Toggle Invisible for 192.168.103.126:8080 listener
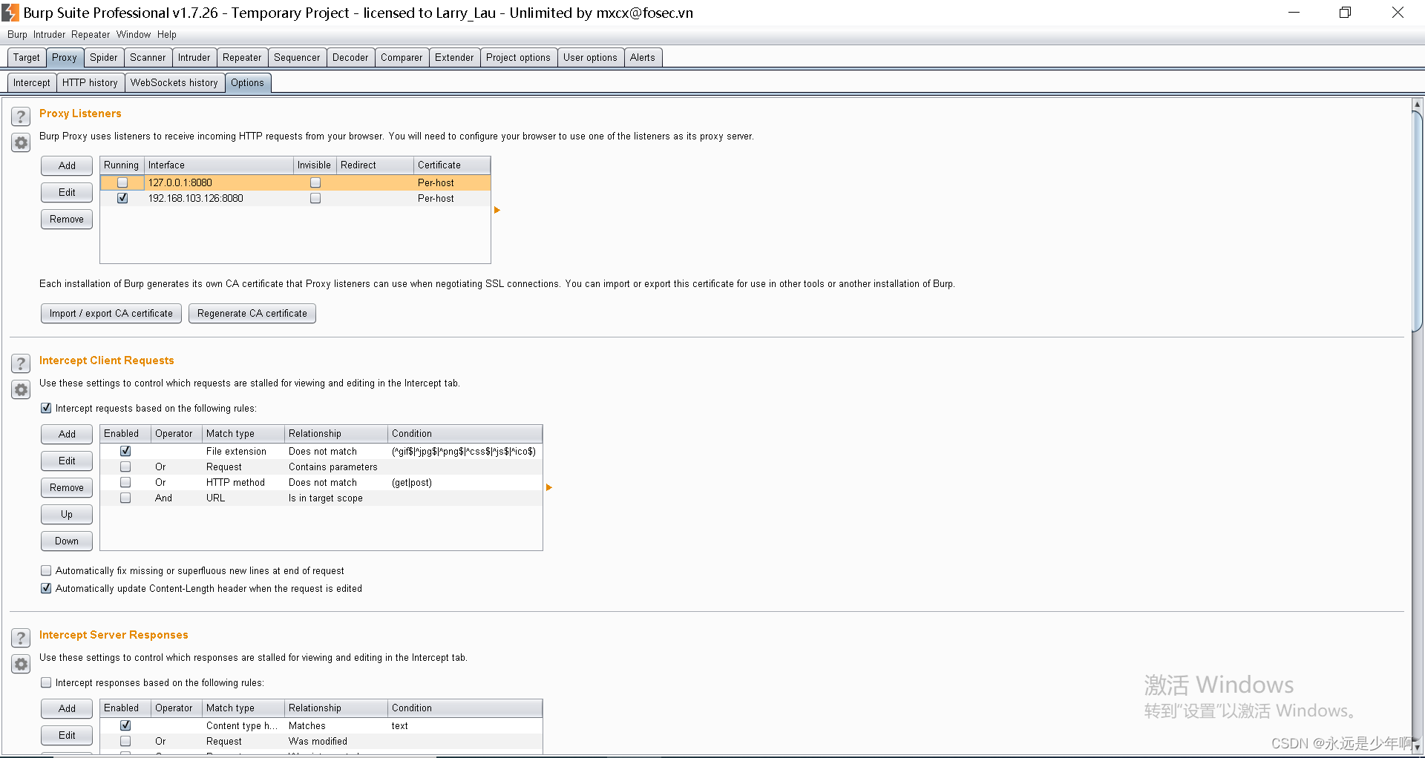This screenshot has height=758, width=1425. 315,198
